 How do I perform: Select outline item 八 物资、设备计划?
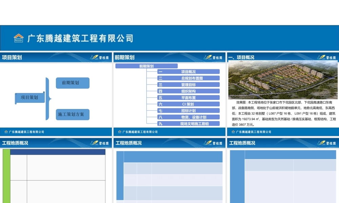tap(188, 117)
